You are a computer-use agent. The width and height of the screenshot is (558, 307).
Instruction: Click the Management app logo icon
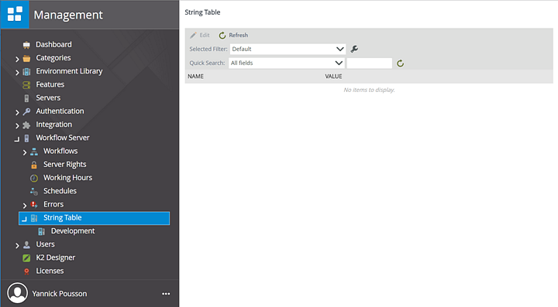15,14
